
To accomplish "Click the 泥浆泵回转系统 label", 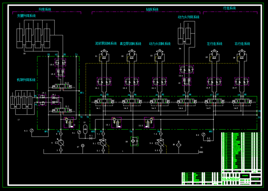I will tap(106, 44).
